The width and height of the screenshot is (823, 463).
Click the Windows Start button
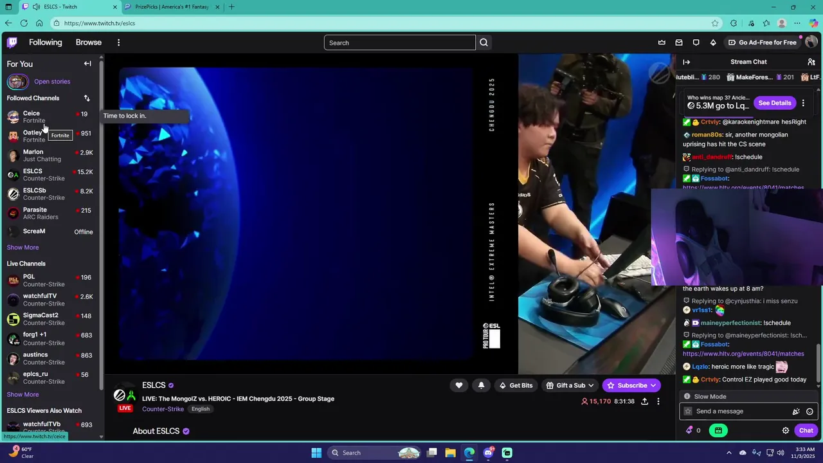(x=316, y=453)
